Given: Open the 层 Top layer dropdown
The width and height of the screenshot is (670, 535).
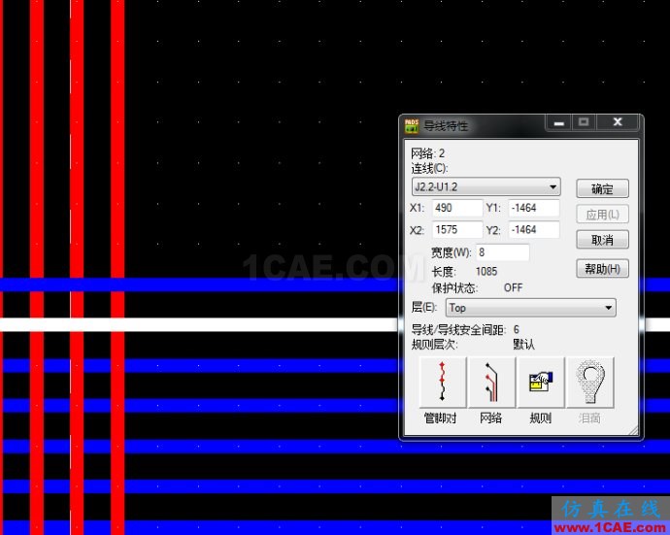Looking at the screenshot, I should pyautogui.click(x=531, y=308).
